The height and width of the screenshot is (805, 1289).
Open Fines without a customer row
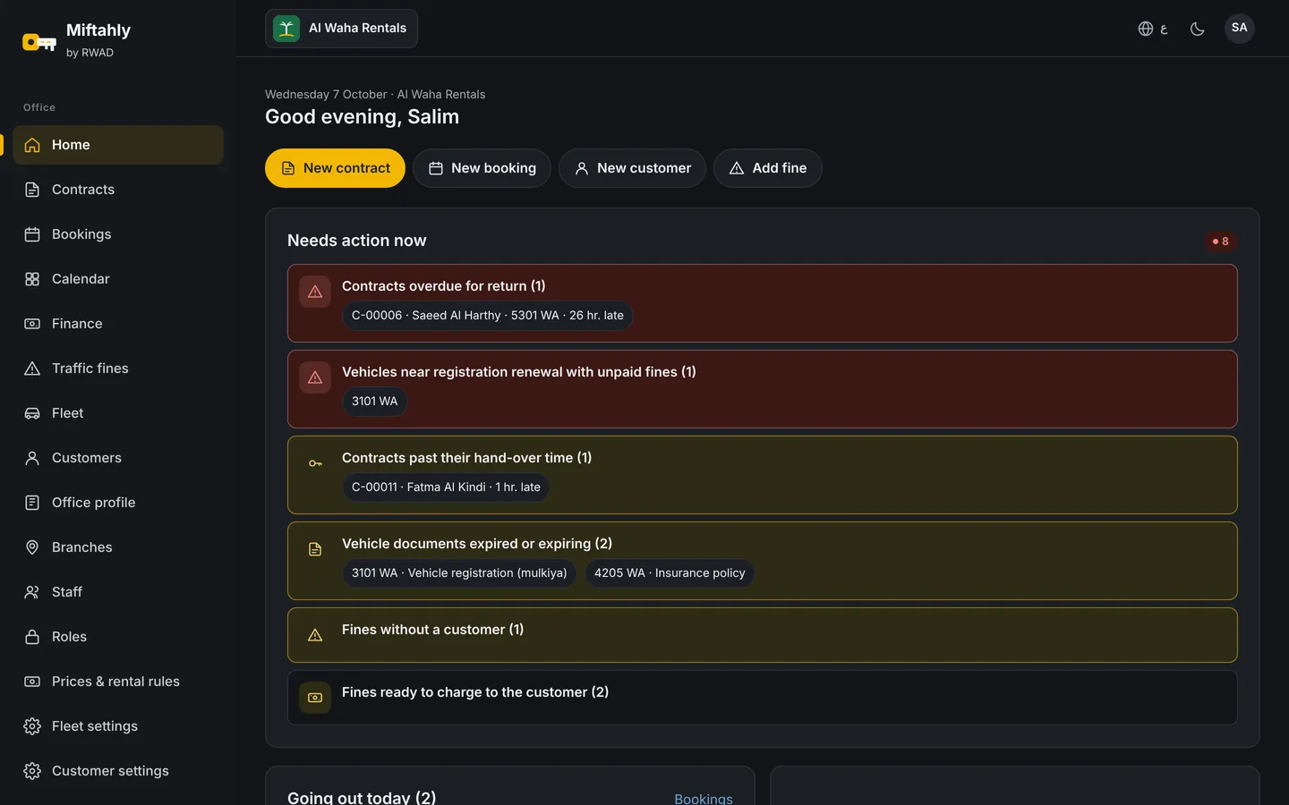point(763,635)
